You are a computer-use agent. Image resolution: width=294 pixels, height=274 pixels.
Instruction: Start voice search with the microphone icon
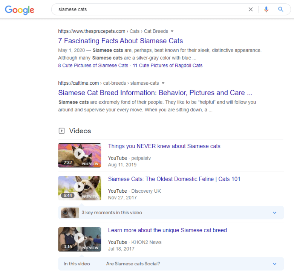click(x=266, y=9)
